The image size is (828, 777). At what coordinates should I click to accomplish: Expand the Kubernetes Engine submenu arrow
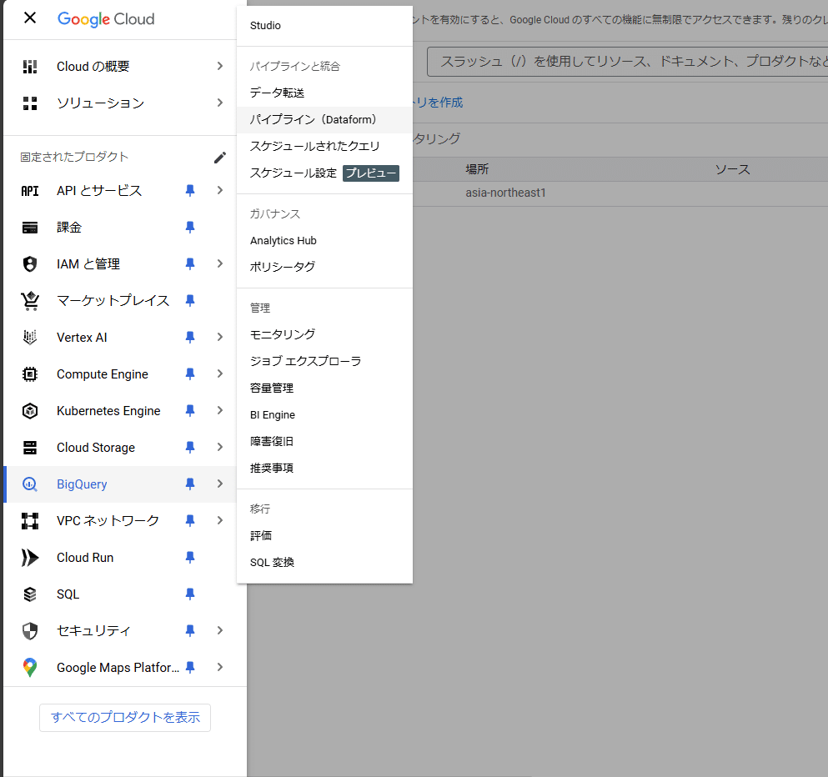(220, 411)
